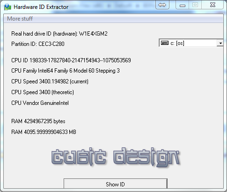Expand the drive selector dropdown arrow
Image resolution: width=227 pixels, height=192 pixels.
tap(220, 43)
